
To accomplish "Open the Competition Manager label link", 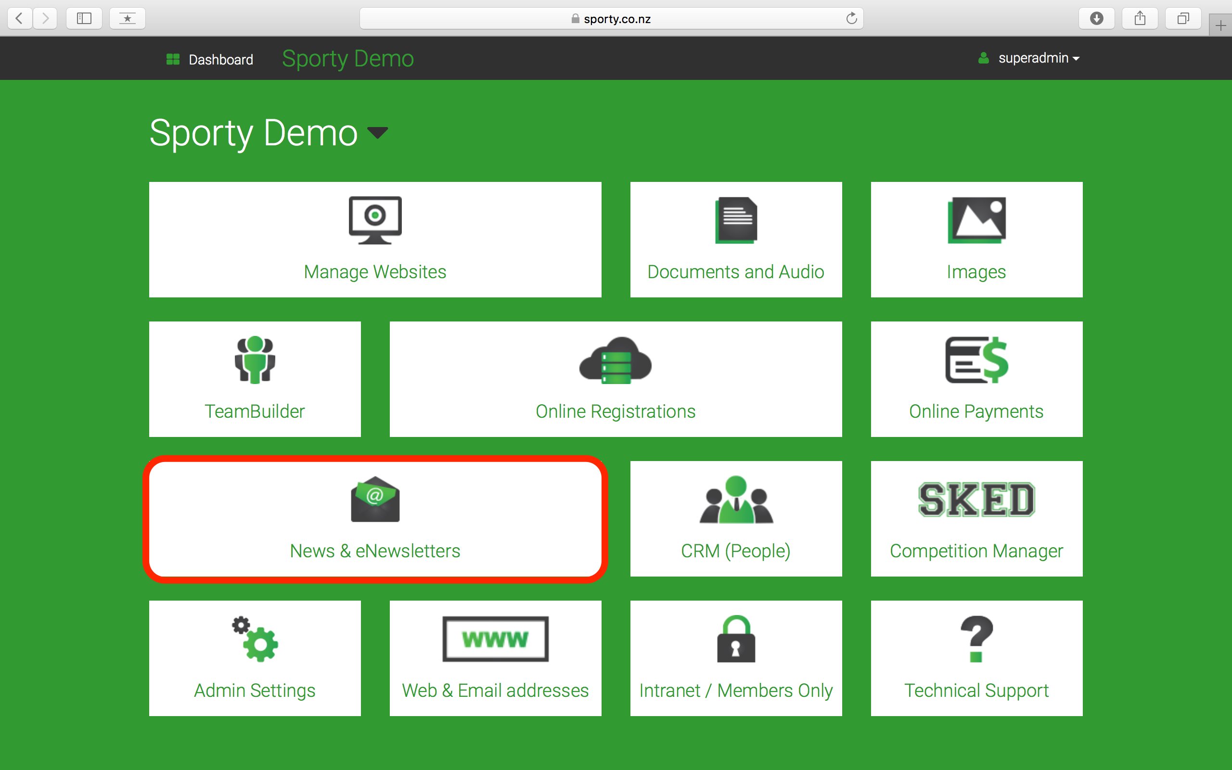I will (x=976, y=552).
